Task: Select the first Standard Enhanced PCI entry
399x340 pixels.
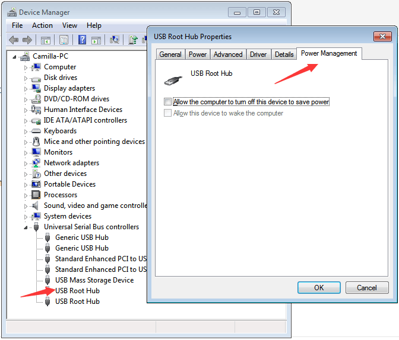Action: coord(101,259)
